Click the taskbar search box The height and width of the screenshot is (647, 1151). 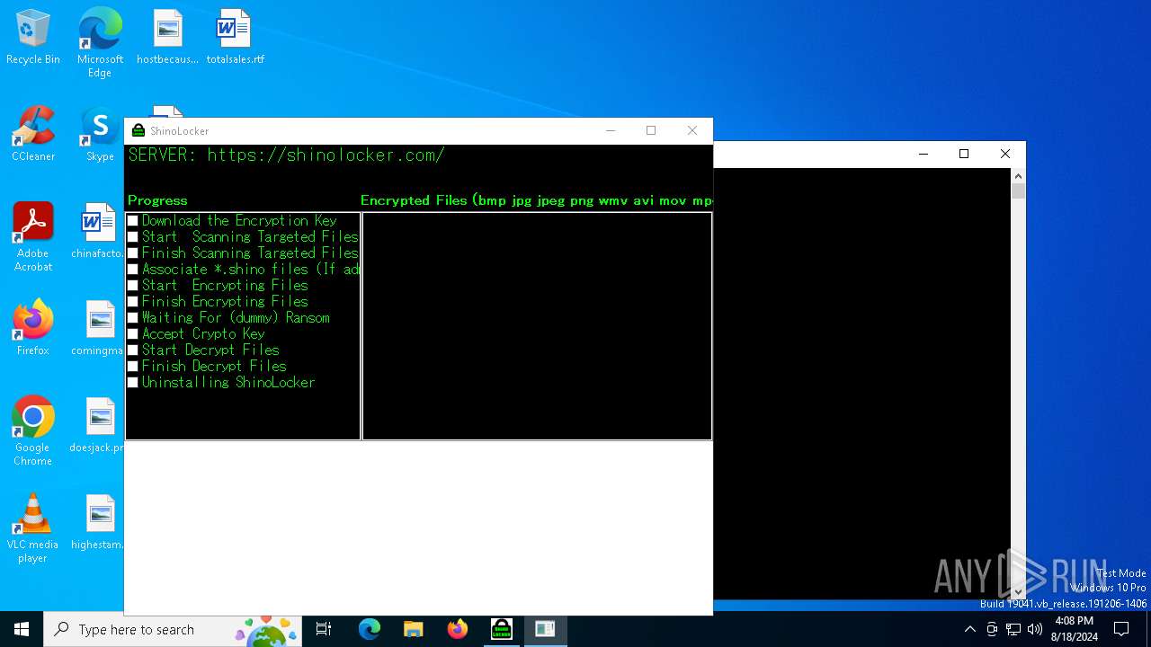click(173, 629)
